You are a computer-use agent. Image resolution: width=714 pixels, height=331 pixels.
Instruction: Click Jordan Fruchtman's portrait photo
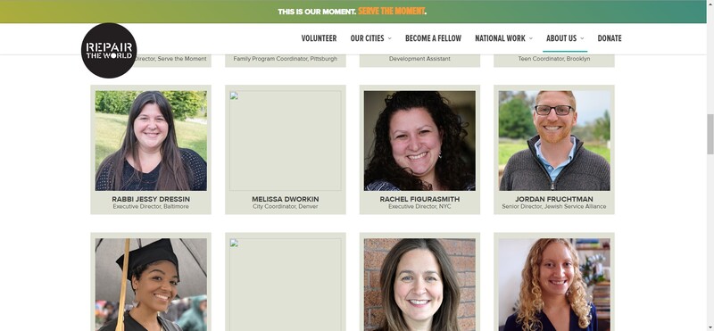click(x=553, y=140)
